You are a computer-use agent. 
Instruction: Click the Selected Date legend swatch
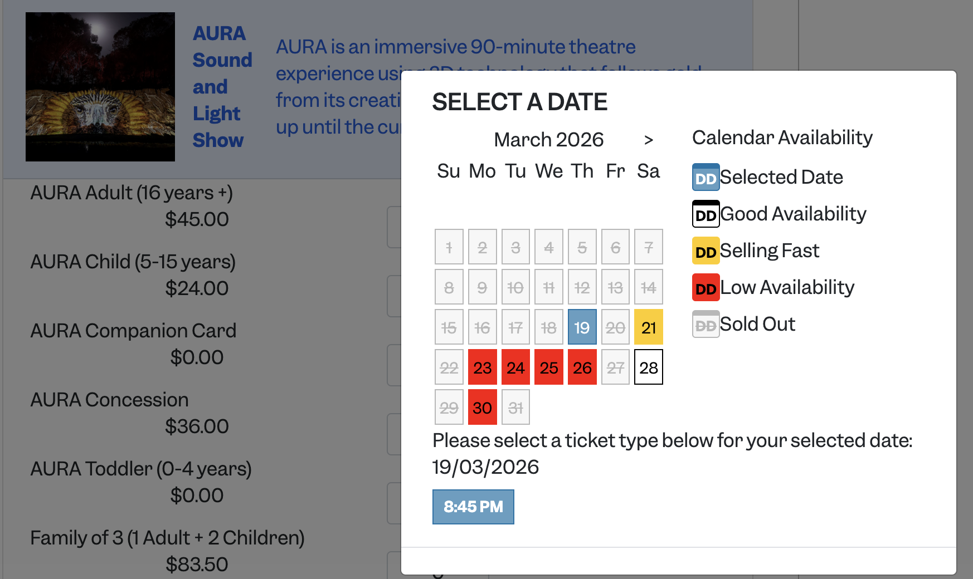coord(706,178)
